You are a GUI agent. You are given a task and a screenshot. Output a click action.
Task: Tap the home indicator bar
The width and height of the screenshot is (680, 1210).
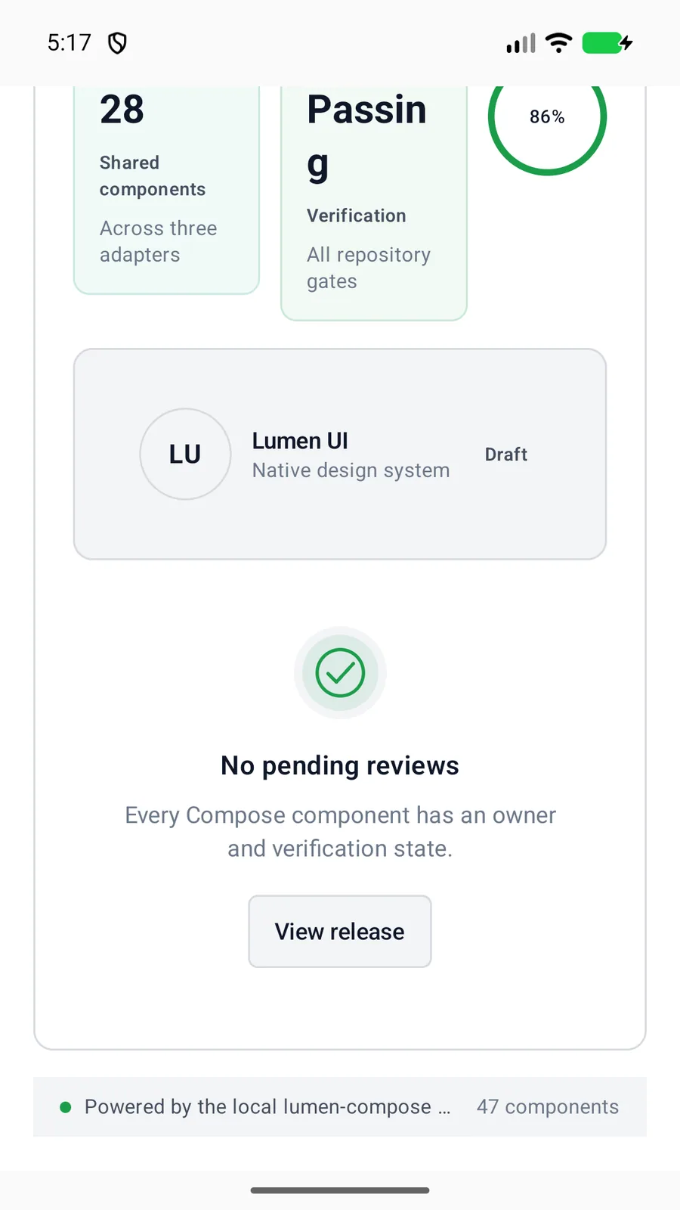(340, 1190)
